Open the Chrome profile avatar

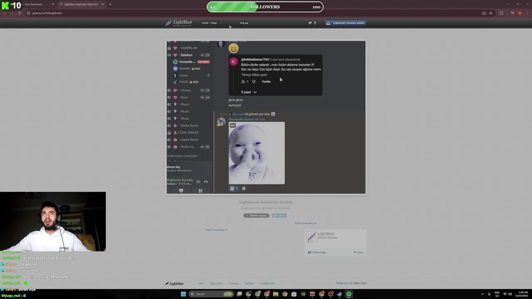520,13
